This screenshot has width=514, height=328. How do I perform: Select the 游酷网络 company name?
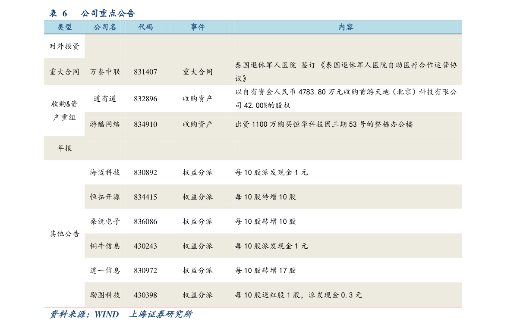point(105,124)
